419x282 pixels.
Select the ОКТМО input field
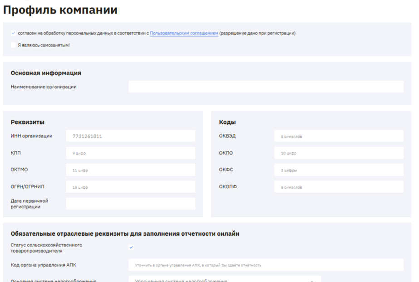[x=131, y=170]
